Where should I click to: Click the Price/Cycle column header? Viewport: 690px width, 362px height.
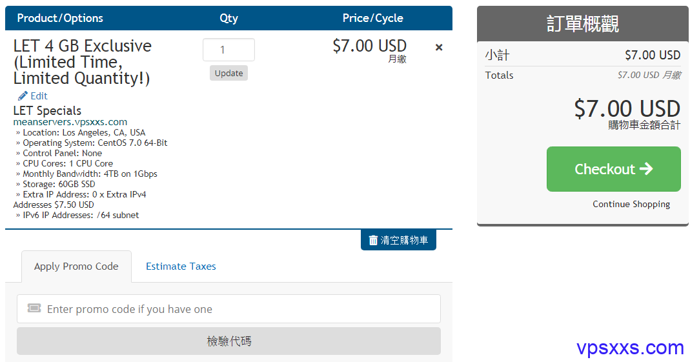coord(372,18)
